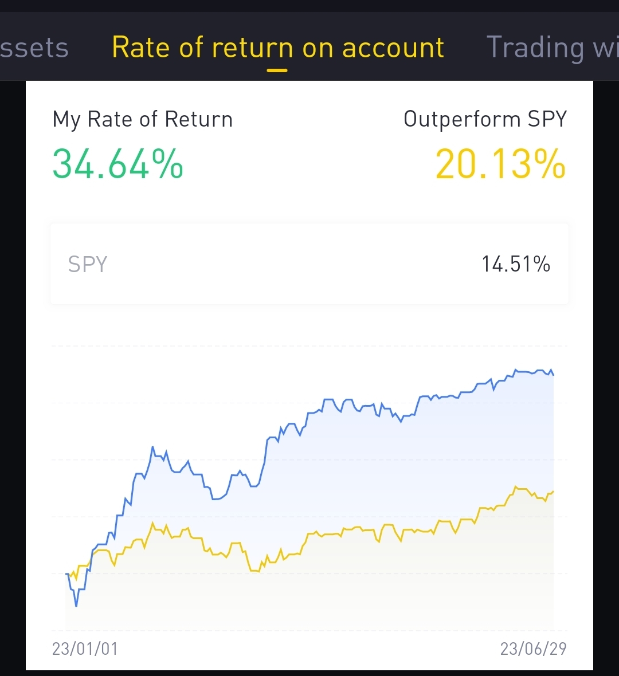Click the SPY text in benchmark card
Image resolution: width=619 pixels, height=676 pixels.
pos(88,264)
